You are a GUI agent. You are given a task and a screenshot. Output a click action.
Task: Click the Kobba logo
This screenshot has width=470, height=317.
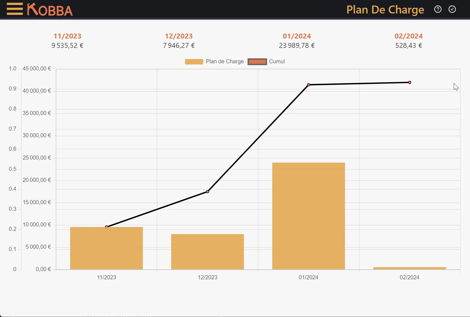pos(50,9)
